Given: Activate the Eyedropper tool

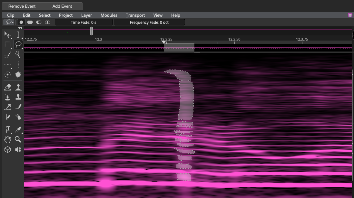Looking at the screenshot, I should coord(18,129).
